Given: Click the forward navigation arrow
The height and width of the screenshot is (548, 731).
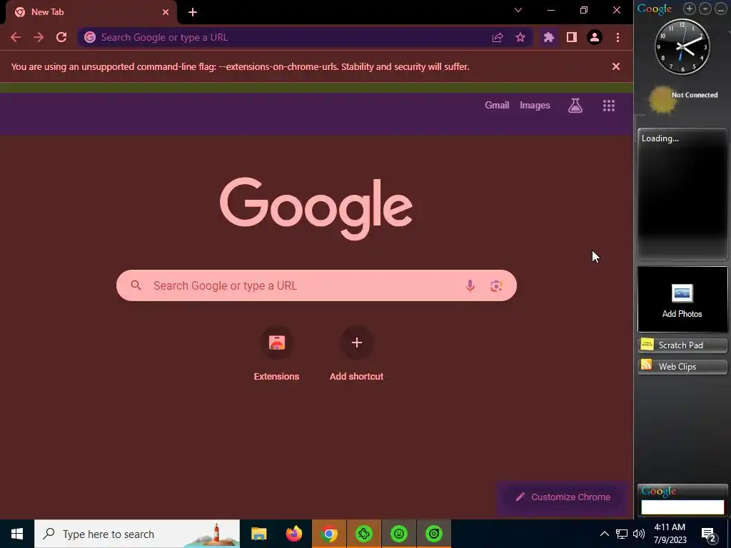Looking at the screenshot, I should point(39,37).
